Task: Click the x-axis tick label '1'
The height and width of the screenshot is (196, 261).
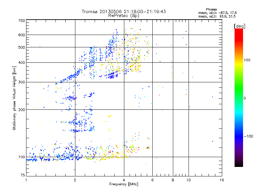Action: click(26, 180)
